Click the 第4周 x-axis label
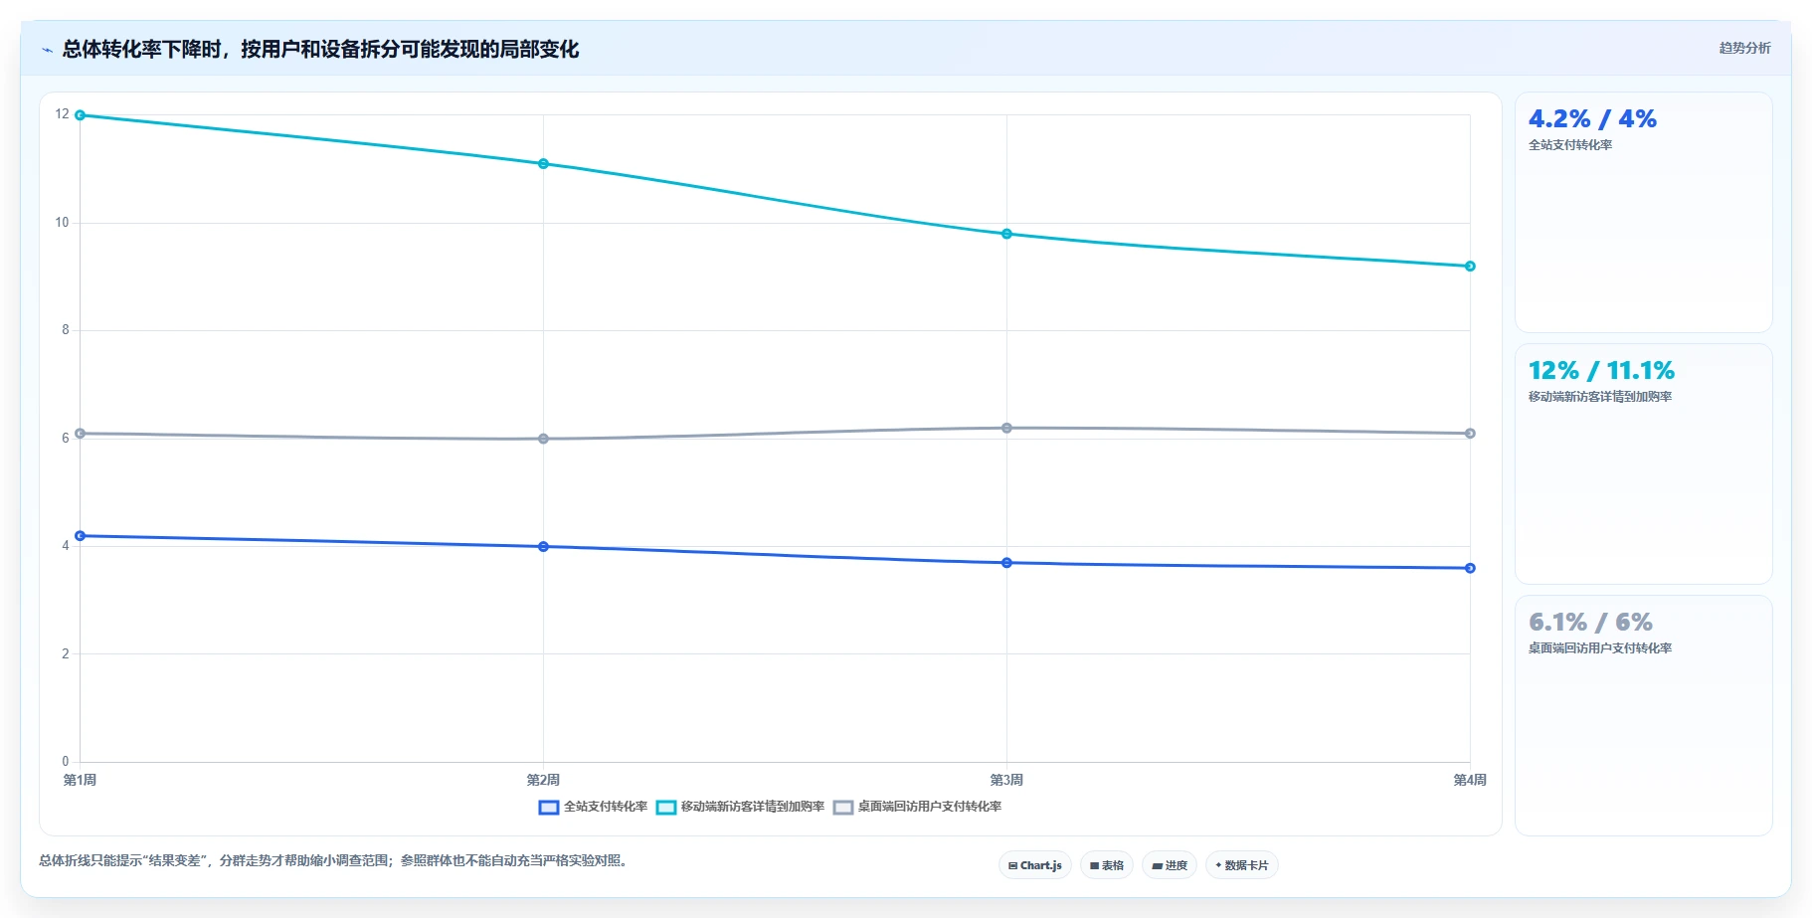The image size is (1812, 918). (1470, 780)
